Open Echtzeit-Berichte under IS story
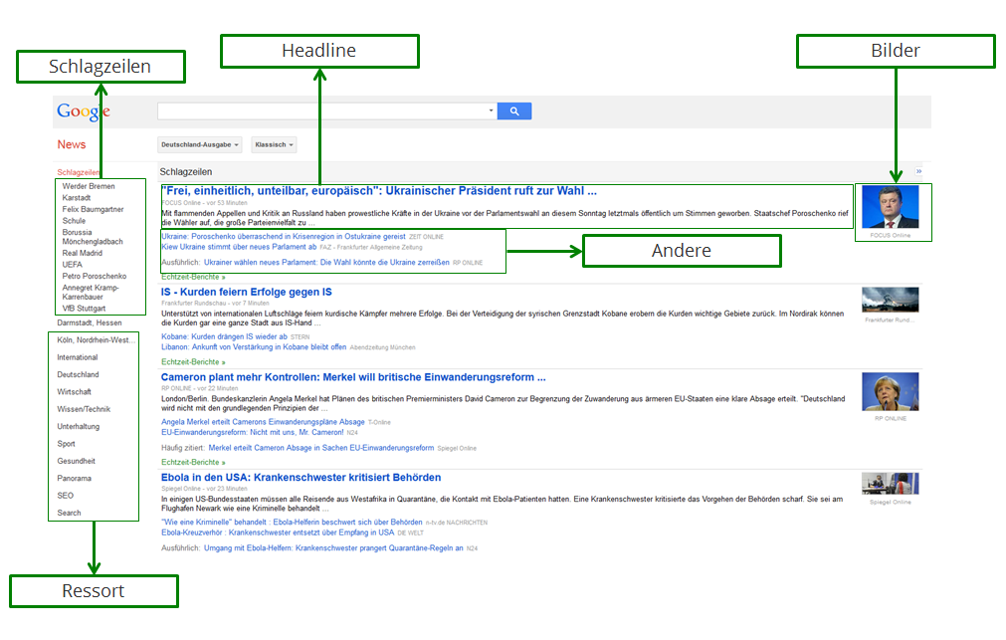 coord(193,362)
